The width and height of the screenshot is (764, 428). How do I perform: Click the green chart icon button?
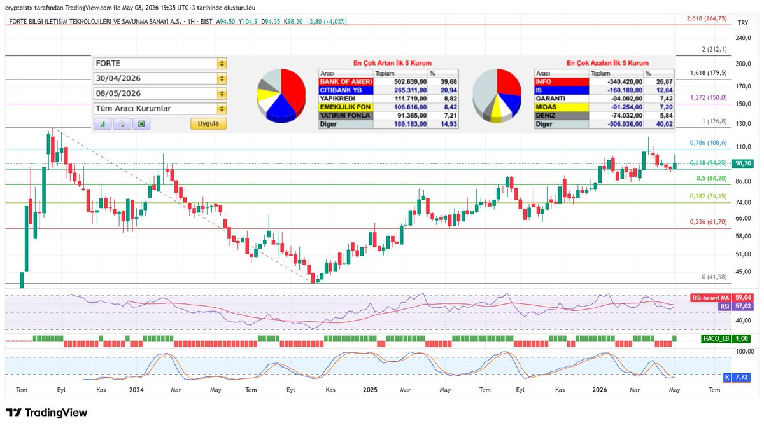point(103,124)
